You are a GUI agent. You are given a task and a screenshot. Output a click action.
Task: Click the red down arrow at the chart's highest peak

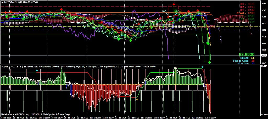coord(174,5)
